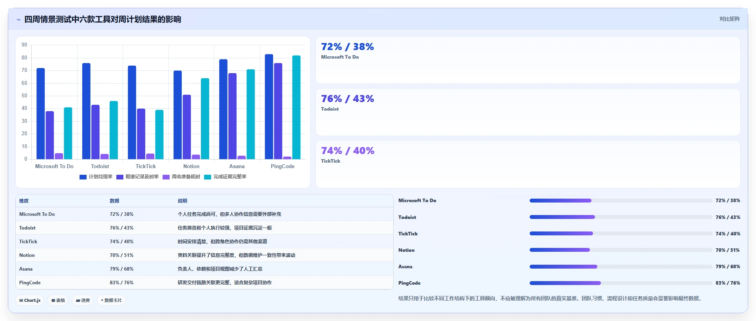Select the Microsoft To Do table row name
This screenshot has width=756, height=321.
tap(37, 214)
